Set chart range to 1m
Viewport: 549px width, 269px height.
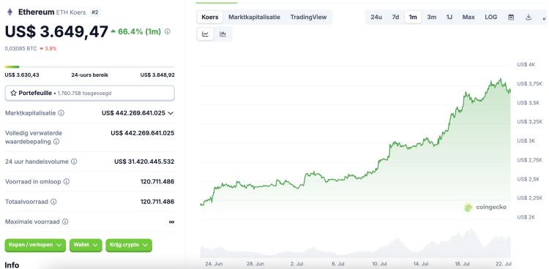coord(413,17)
